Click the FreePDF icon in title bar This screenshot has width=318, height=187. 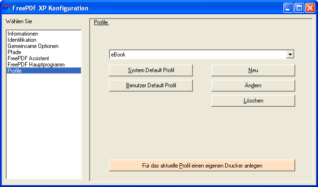tap(6, 8)
